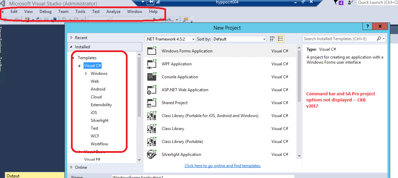Click the project Name input field
This screenshot has width=398, height=178.
(x=203, y=177)
